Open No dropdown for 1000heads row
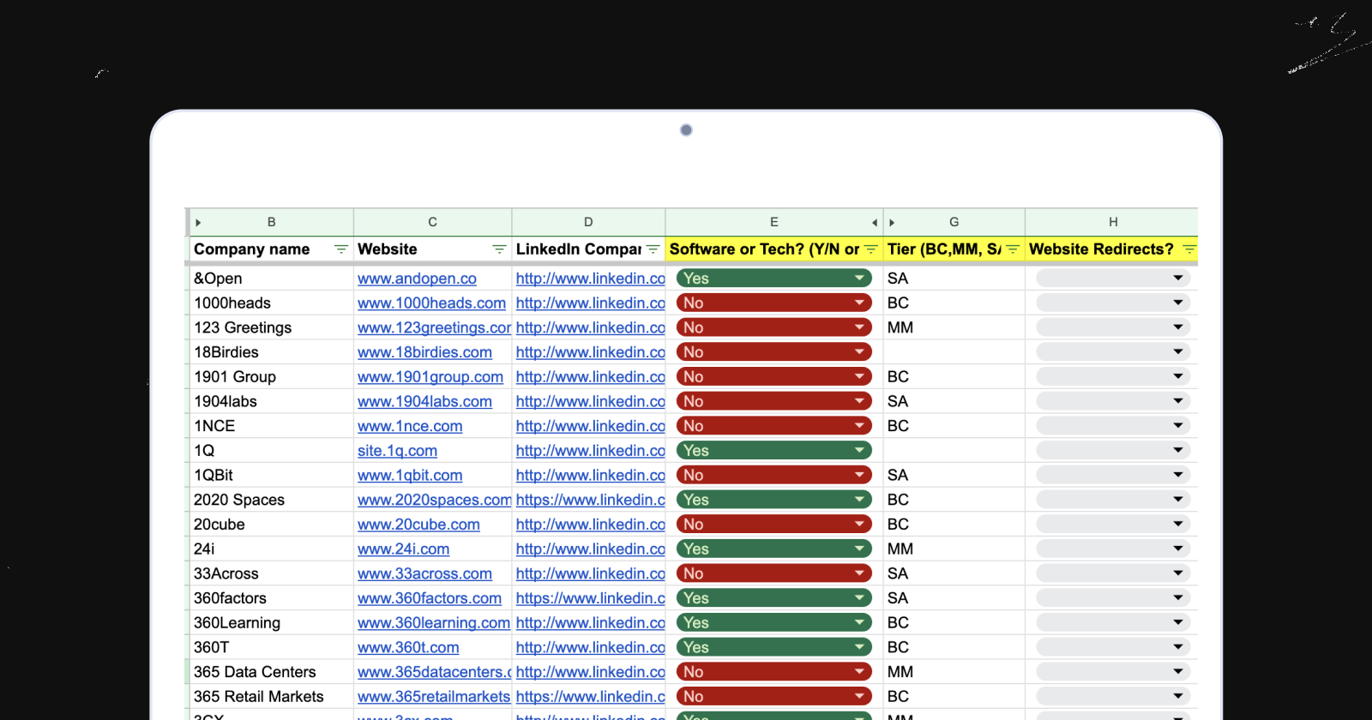The image size is (1372, 720). (x=773, y=303)
